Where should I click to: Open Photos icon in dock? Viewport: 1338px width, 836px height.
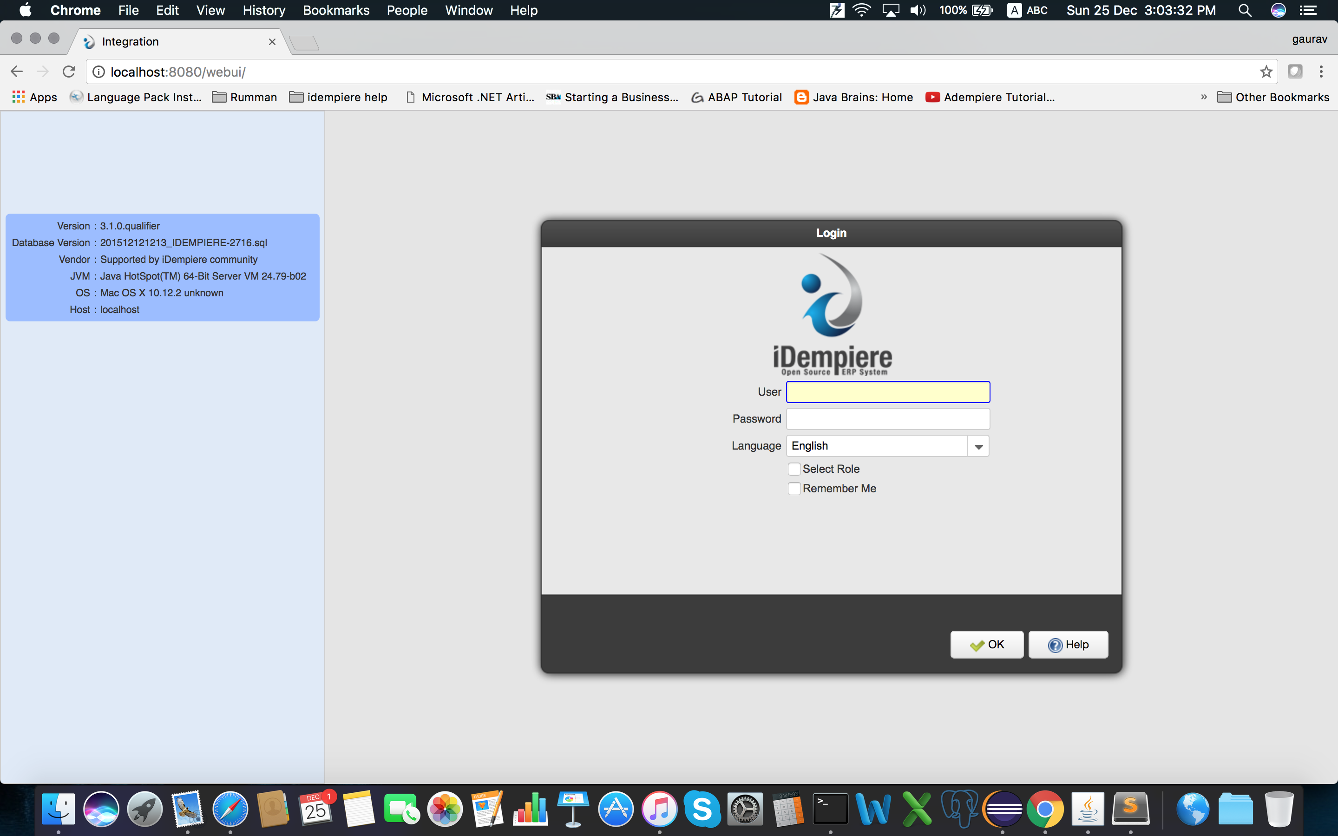point(445,809)
